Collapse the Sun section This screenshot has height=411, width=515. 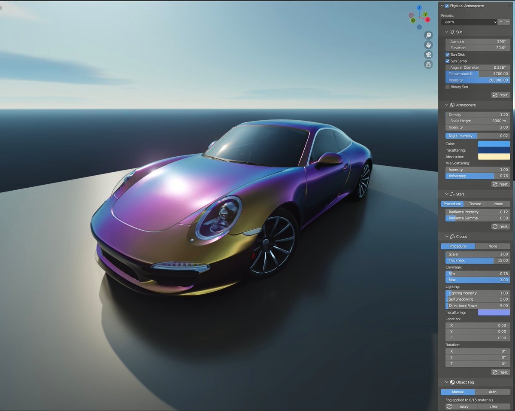pos(447,32)
